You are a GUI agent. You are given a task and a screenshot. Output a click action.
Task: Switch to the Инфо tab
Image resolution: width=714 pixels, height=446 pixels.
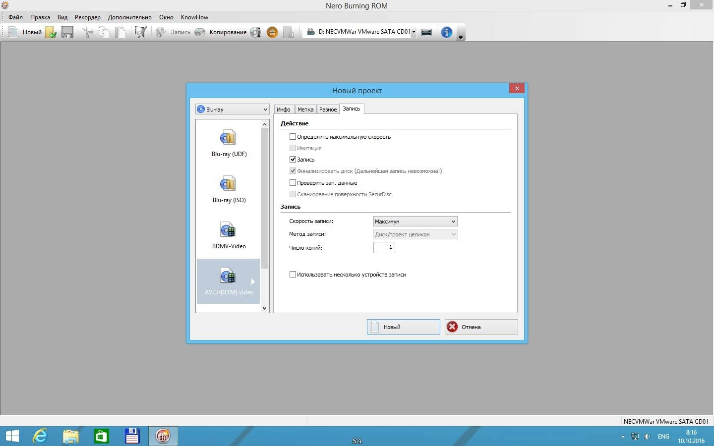click(x=284, y=110)
